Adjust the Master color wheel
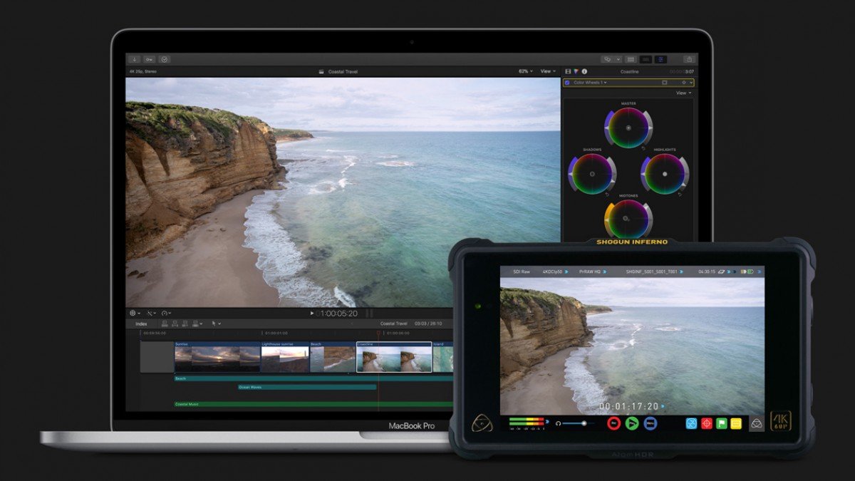The image size is (855, 481). 628,128
